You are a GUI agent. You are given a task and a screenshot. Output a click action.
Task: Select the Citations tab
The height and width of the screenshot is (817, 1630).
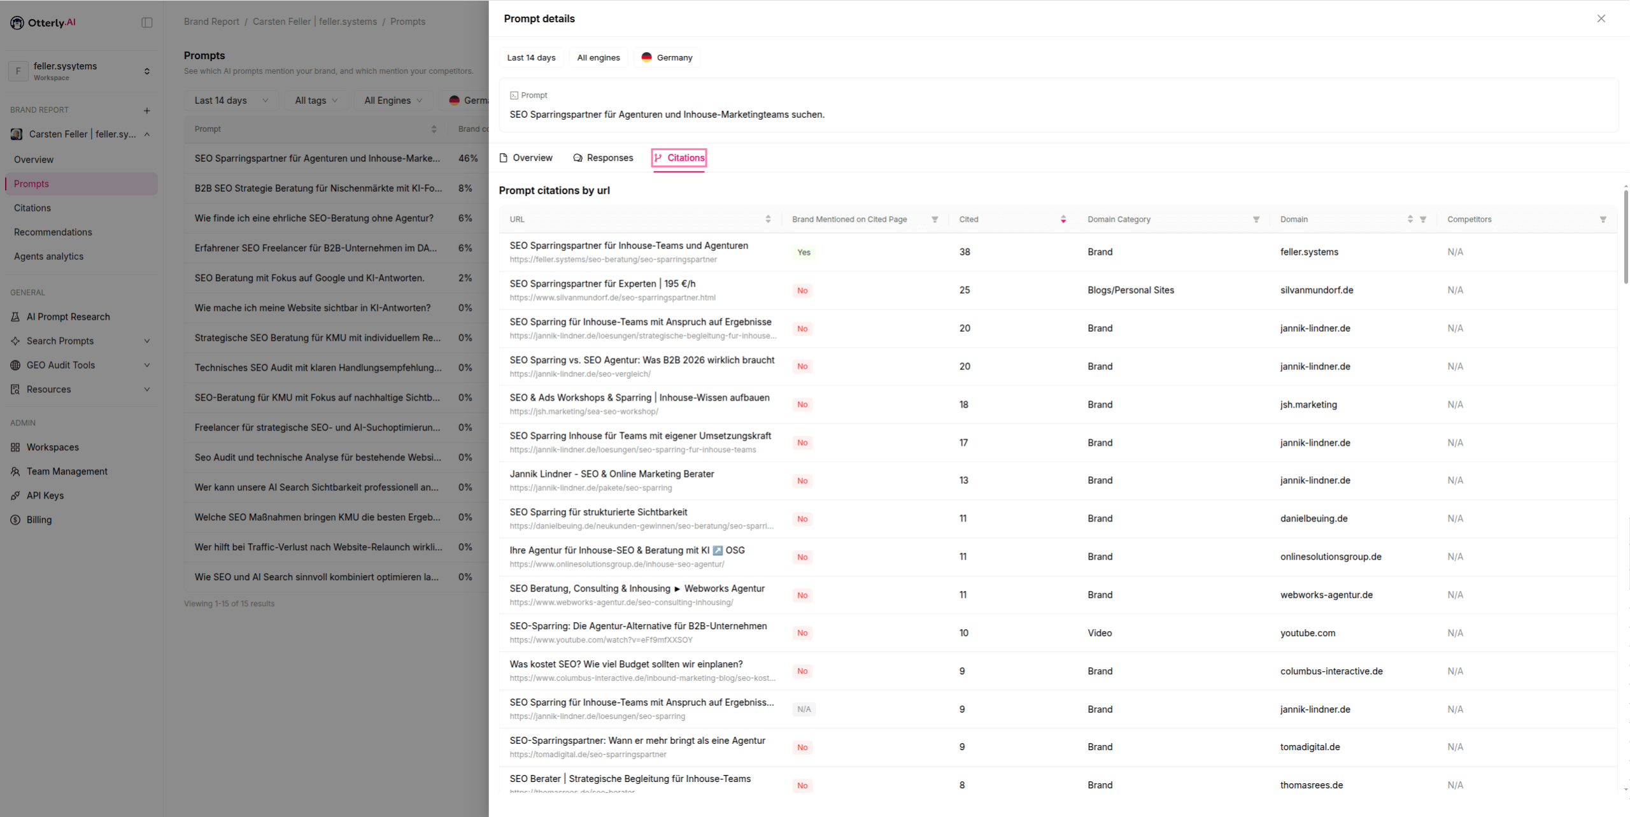point(679,158)
